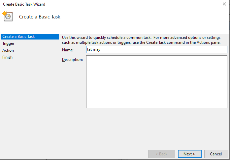Focus the Name field containing 'tat may'
Screen dimensions: 230x160
(157, 49)
